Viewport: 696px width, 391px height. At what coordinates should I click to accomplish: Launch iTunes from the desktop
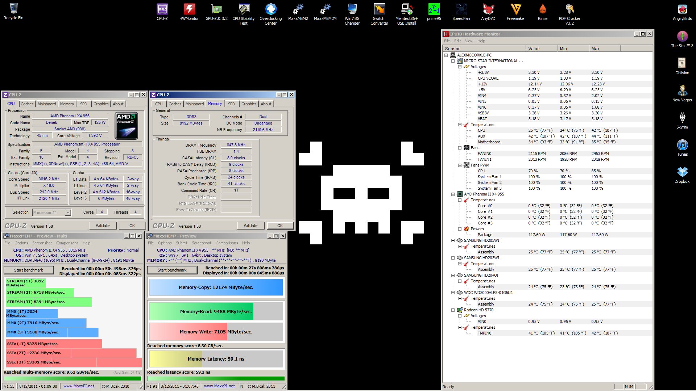tap(682, 147)
